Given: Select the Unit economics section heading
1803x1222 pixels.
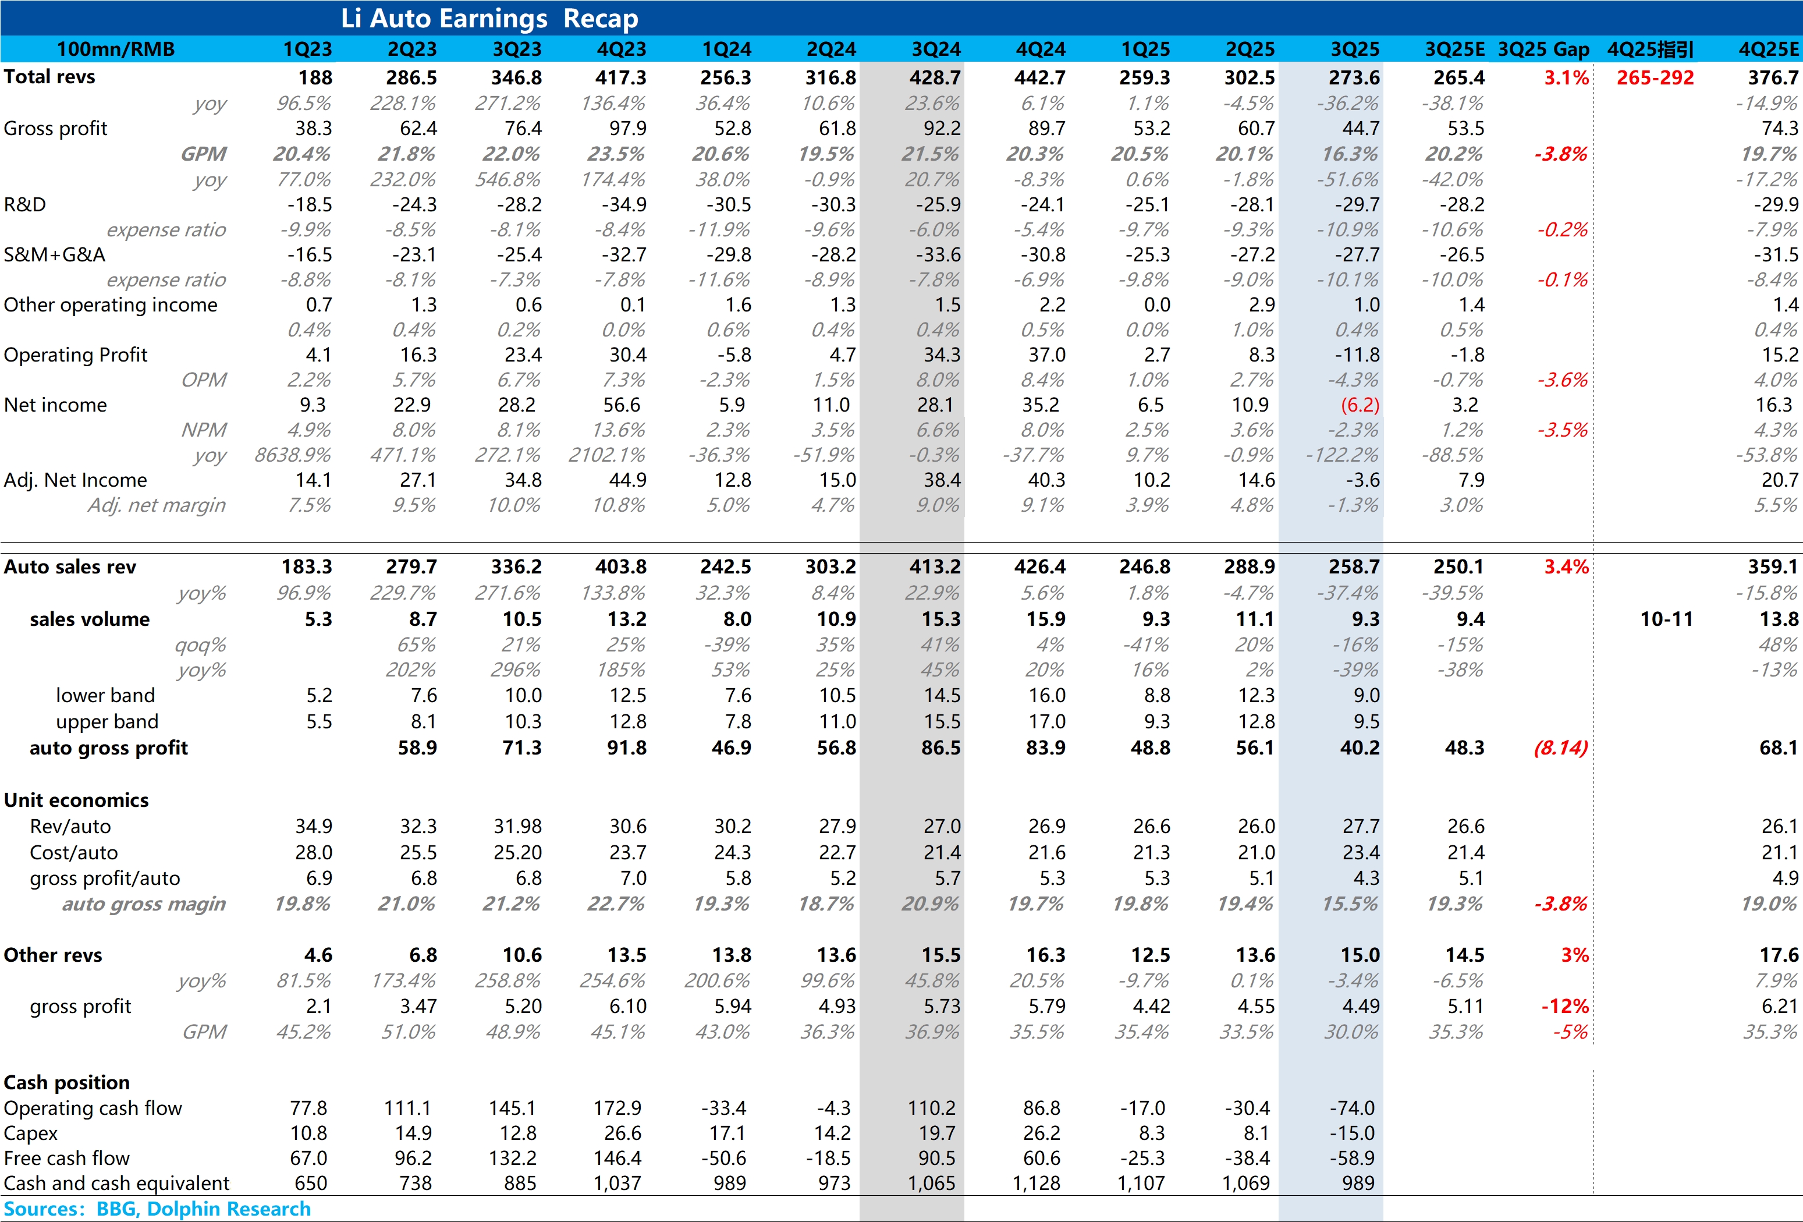Looking at the screenshot, I should (76, 800).
